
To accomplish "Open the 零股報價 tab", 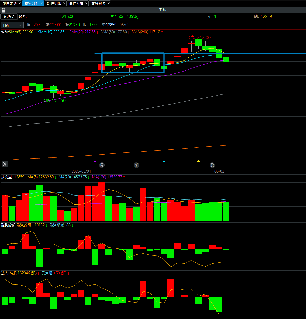I will click(x=98, y=3).
